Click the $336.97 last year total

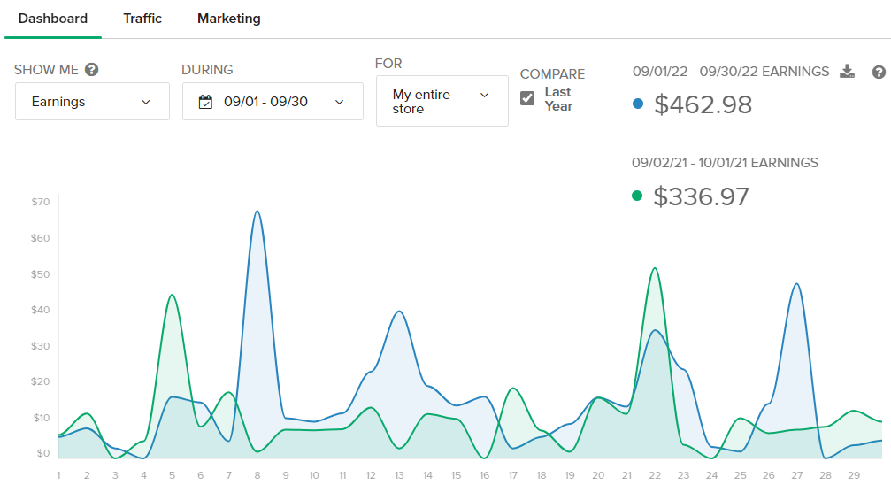coord(702,196)
